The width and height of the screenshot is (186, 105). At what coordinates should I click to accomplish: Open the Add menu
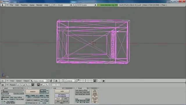tap(17, 5)
